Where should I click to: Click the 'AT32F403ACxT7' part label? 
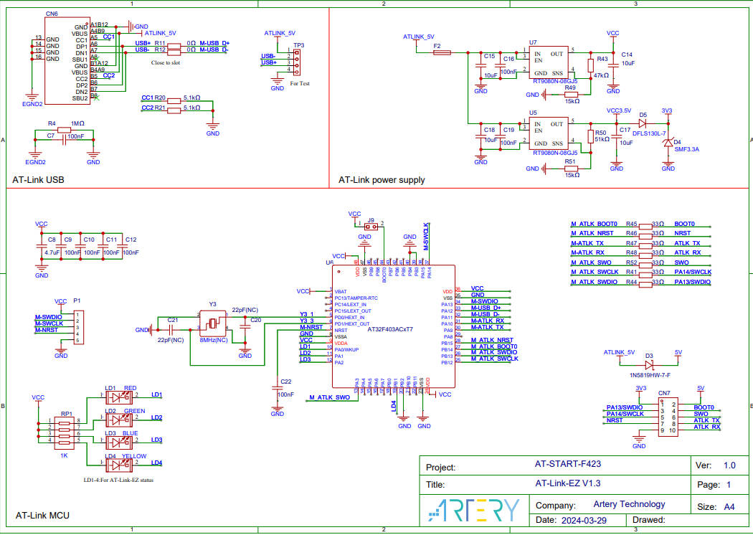(390, 330)
